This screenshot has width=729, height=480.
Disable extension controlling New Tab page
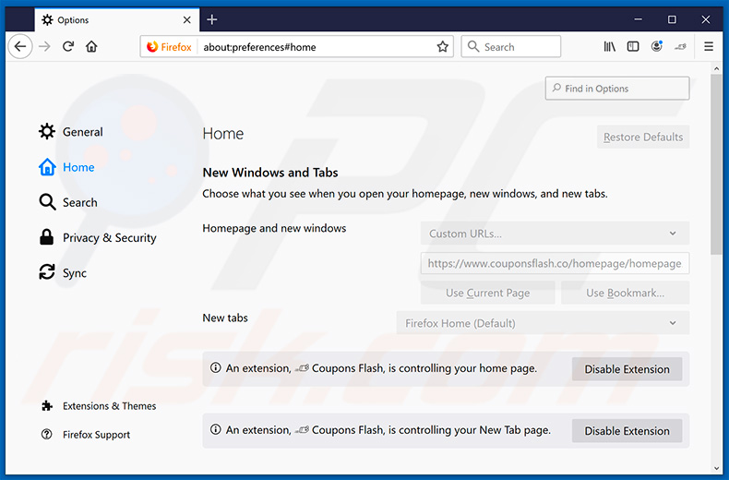627,431
